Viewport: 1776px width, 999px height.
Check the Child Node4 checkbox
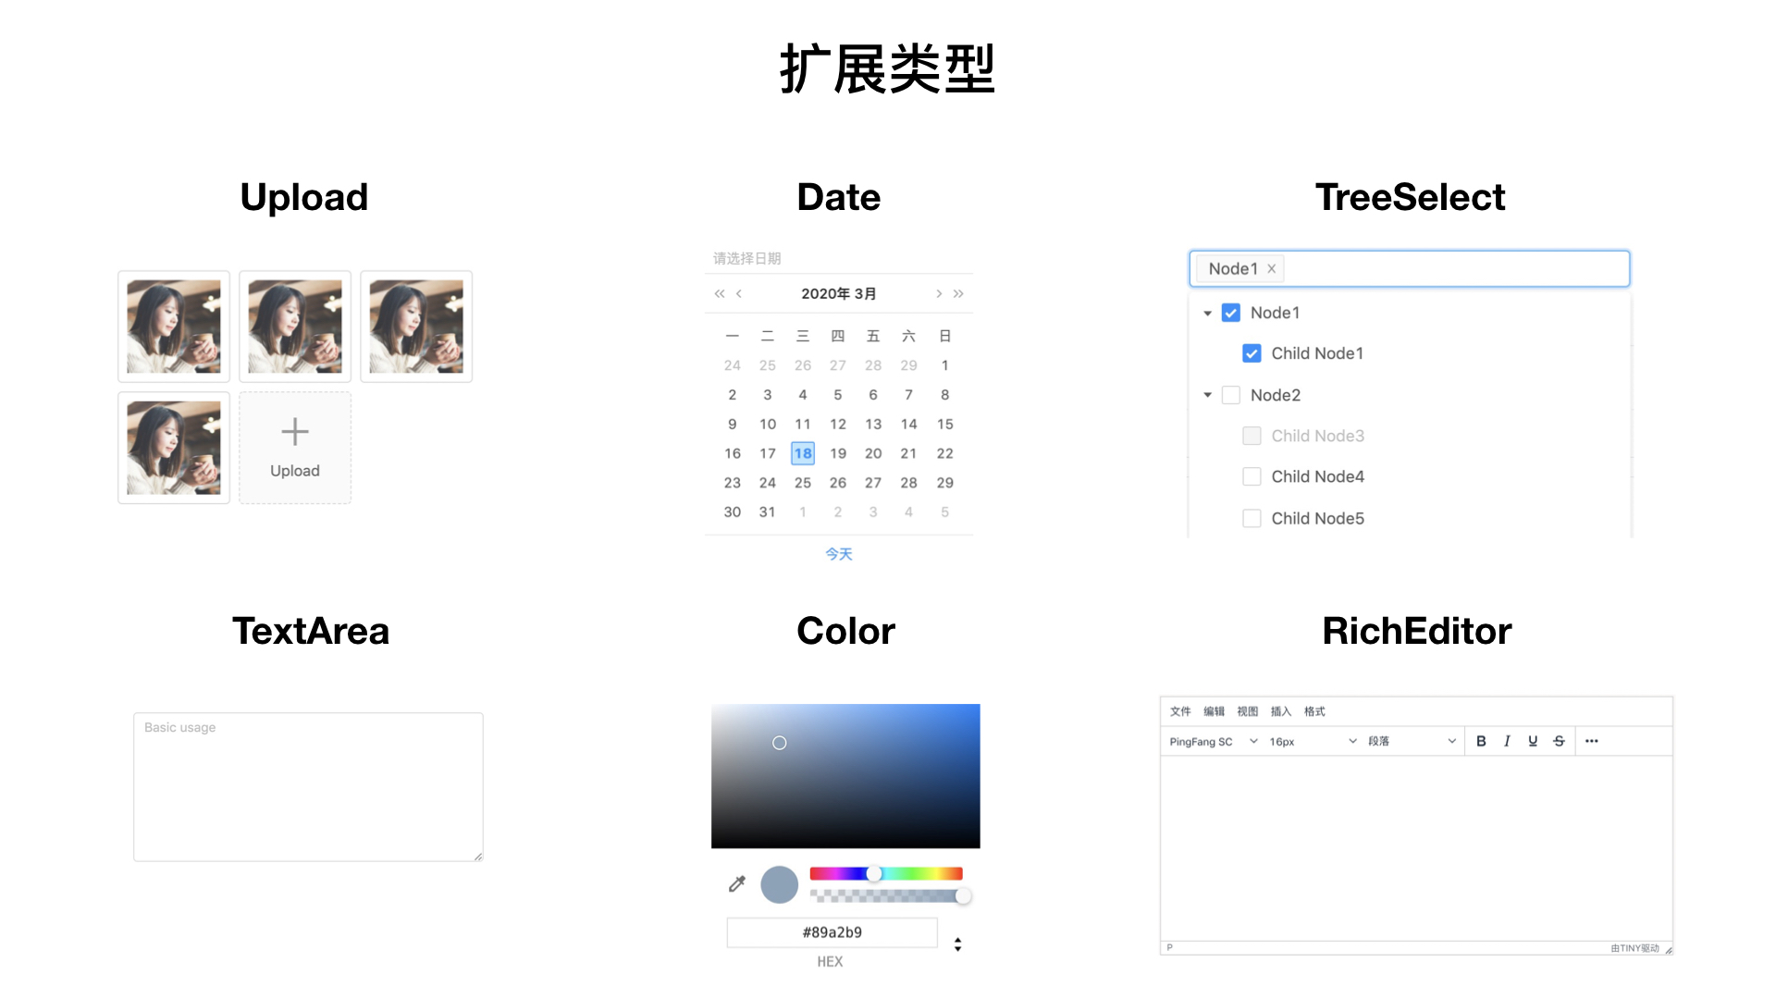pyautogui.click(x=1252, y=476)
